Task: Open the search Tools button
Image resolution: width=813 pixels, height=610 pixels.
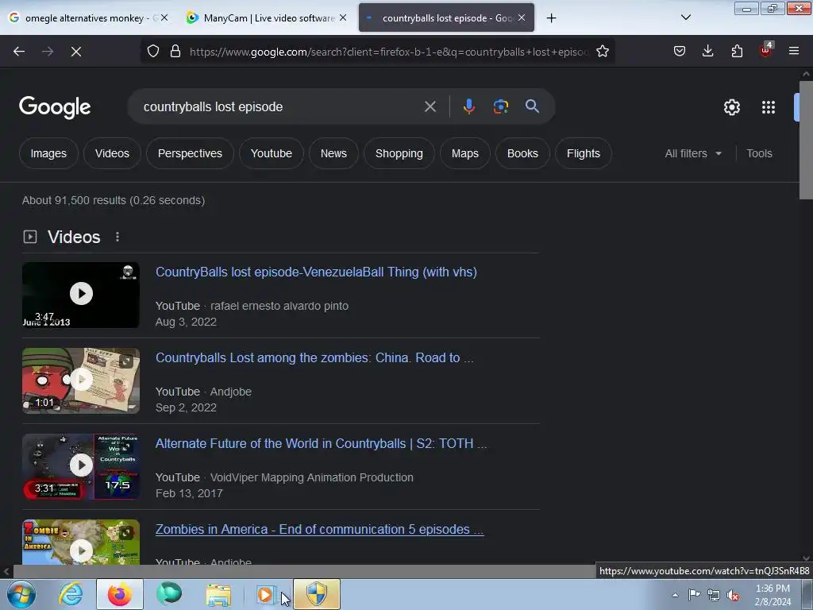Action: coord(759,153)
